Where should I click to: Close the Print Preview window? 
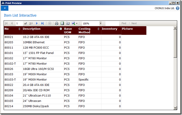coord(178,3)
